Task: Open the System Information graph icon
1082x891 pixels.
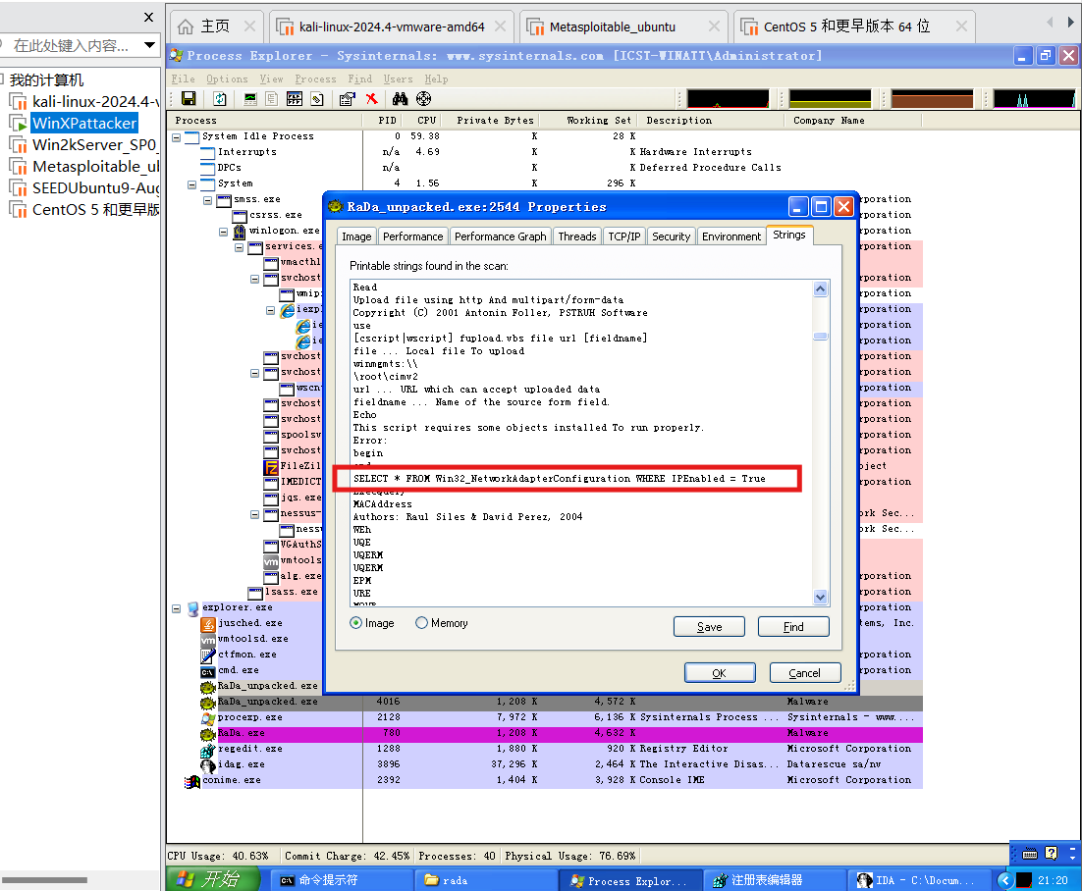Action: click(x=250, y=98)
